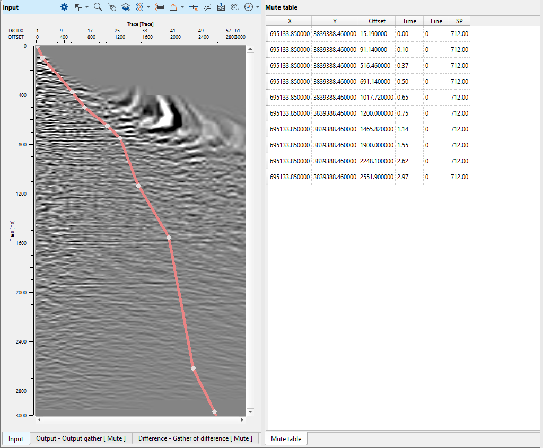Viewport: 543px width, 448px height.
Task: Click the export image icon
Action: coord(221,7)
